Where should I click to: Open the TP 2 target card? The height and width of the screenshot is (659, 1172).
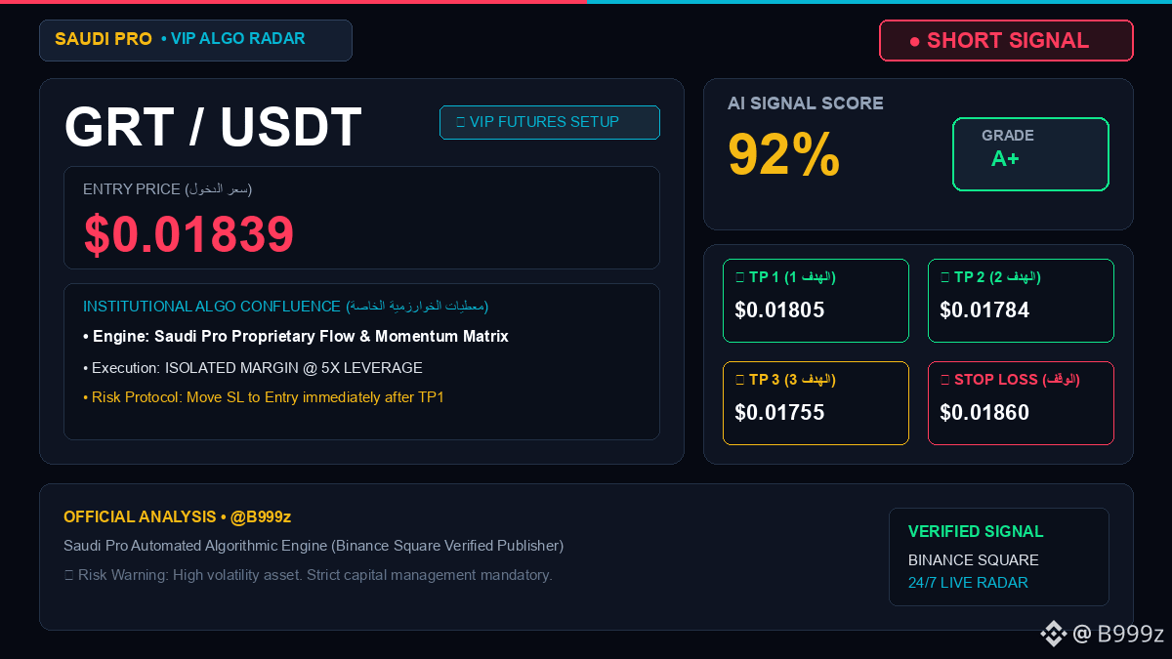click(1021, 301)
